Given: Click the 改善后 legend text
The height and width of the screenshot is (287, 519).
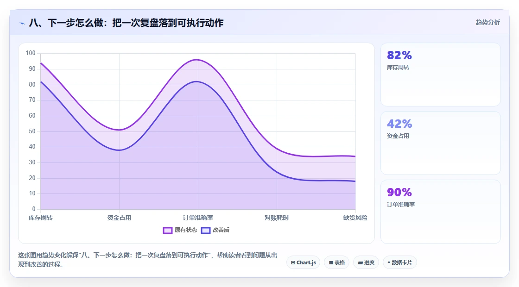Looking at the screenshot, I should pyautogui.click(x=221, y=230).
